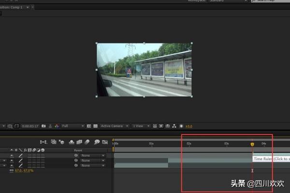Open the second layer's Parent None dropdown
Screen dimensions: 290x193
pos(93,161)
